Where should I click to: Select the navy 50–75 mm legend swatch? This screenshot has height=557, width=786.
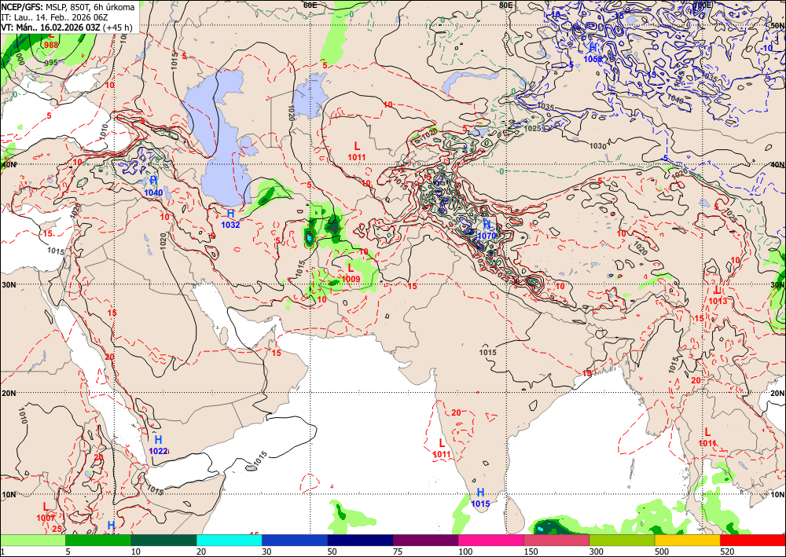tap(360, 541)
